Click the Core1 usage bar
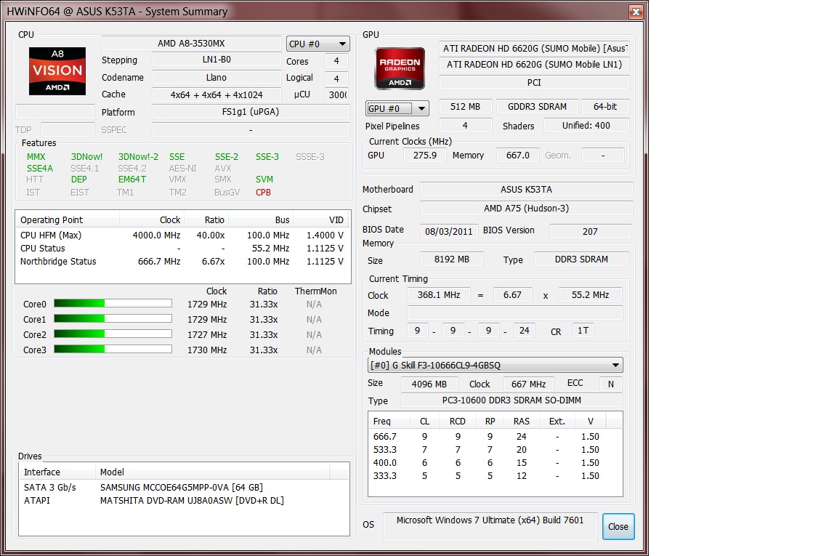 pos(113,319)
